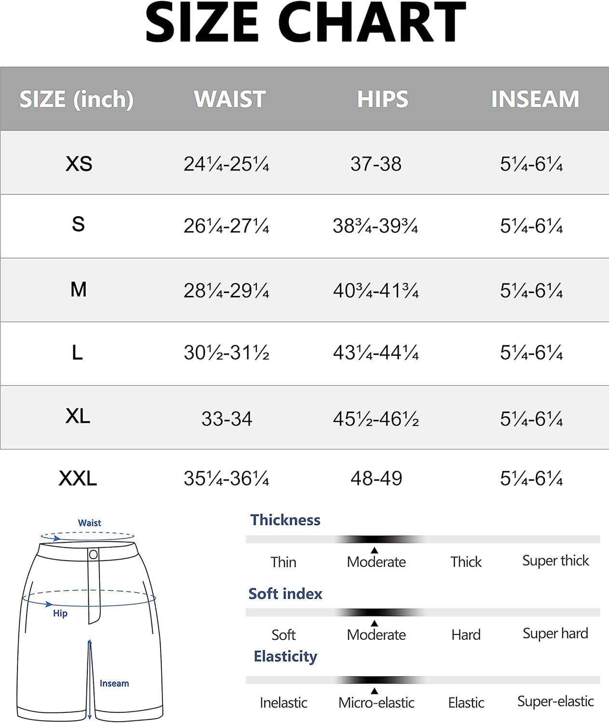Click the shorts button icon in diagram
This screenshot has height=723, width=609.
93,554
